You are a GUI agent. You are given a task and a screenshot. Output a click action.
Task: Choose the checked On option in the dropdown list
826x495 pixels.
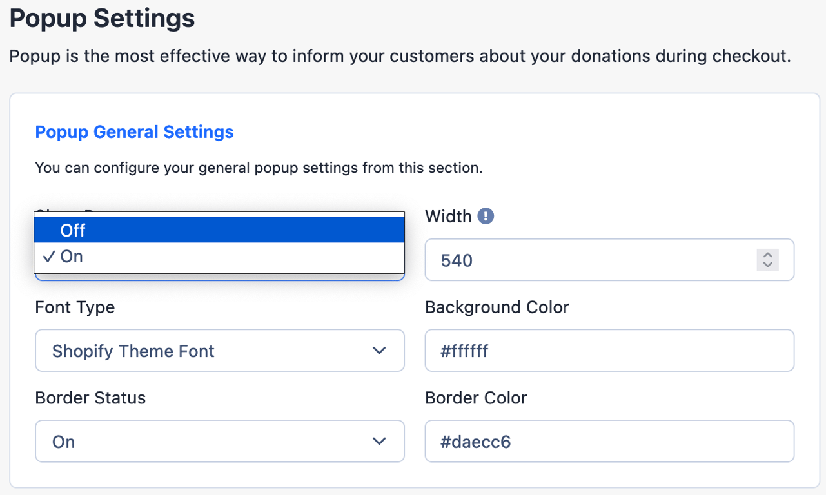pos(219,257)
